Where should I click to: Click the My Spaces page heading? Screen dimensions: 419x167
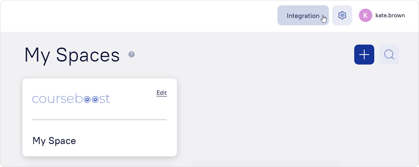[x=72, y=55]
